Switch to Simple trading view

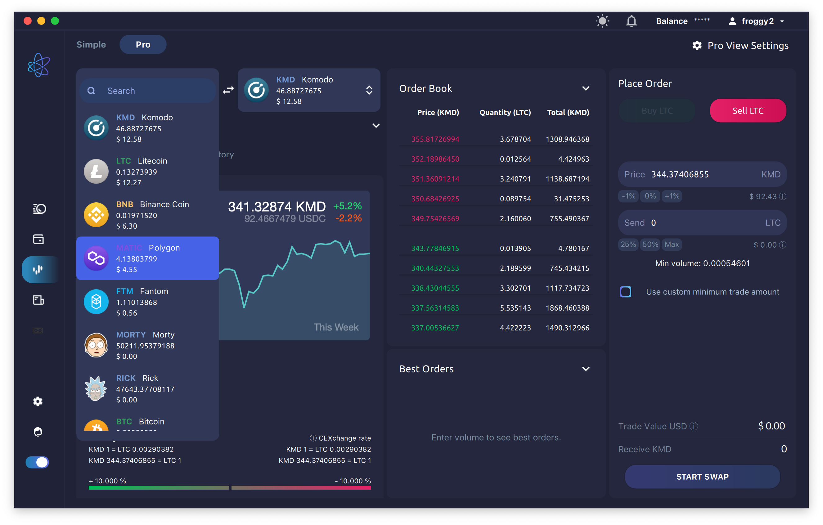pos(91,44)
